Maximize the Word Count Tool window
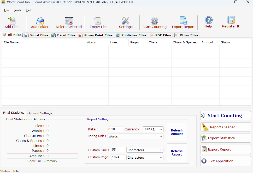 [x=236, y=2]
